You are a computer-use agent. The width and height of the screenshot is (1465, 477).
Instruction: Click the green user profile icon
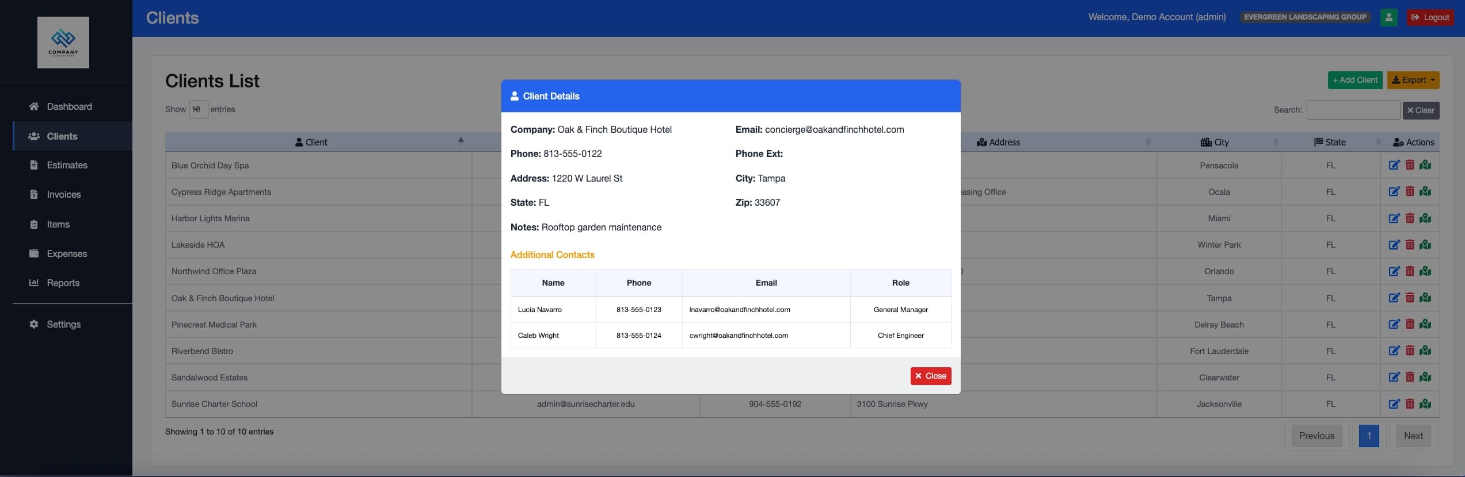pos(1388,17)
